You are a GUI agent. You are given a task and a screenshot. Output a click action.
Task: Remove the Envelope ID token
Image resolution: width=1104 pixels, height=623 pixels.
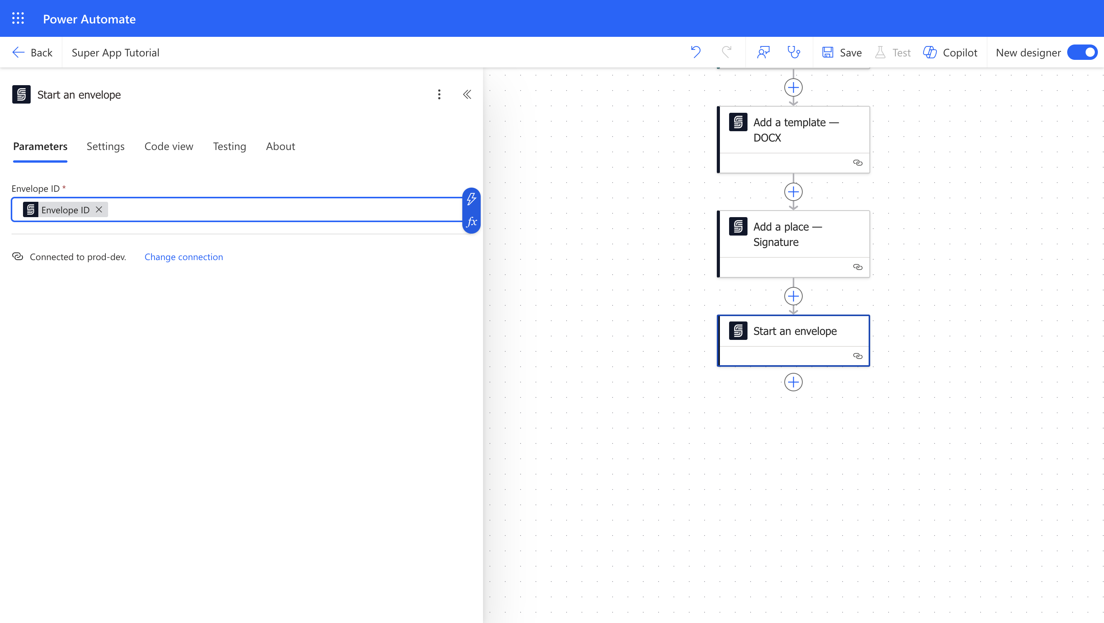tap(99, 209)
